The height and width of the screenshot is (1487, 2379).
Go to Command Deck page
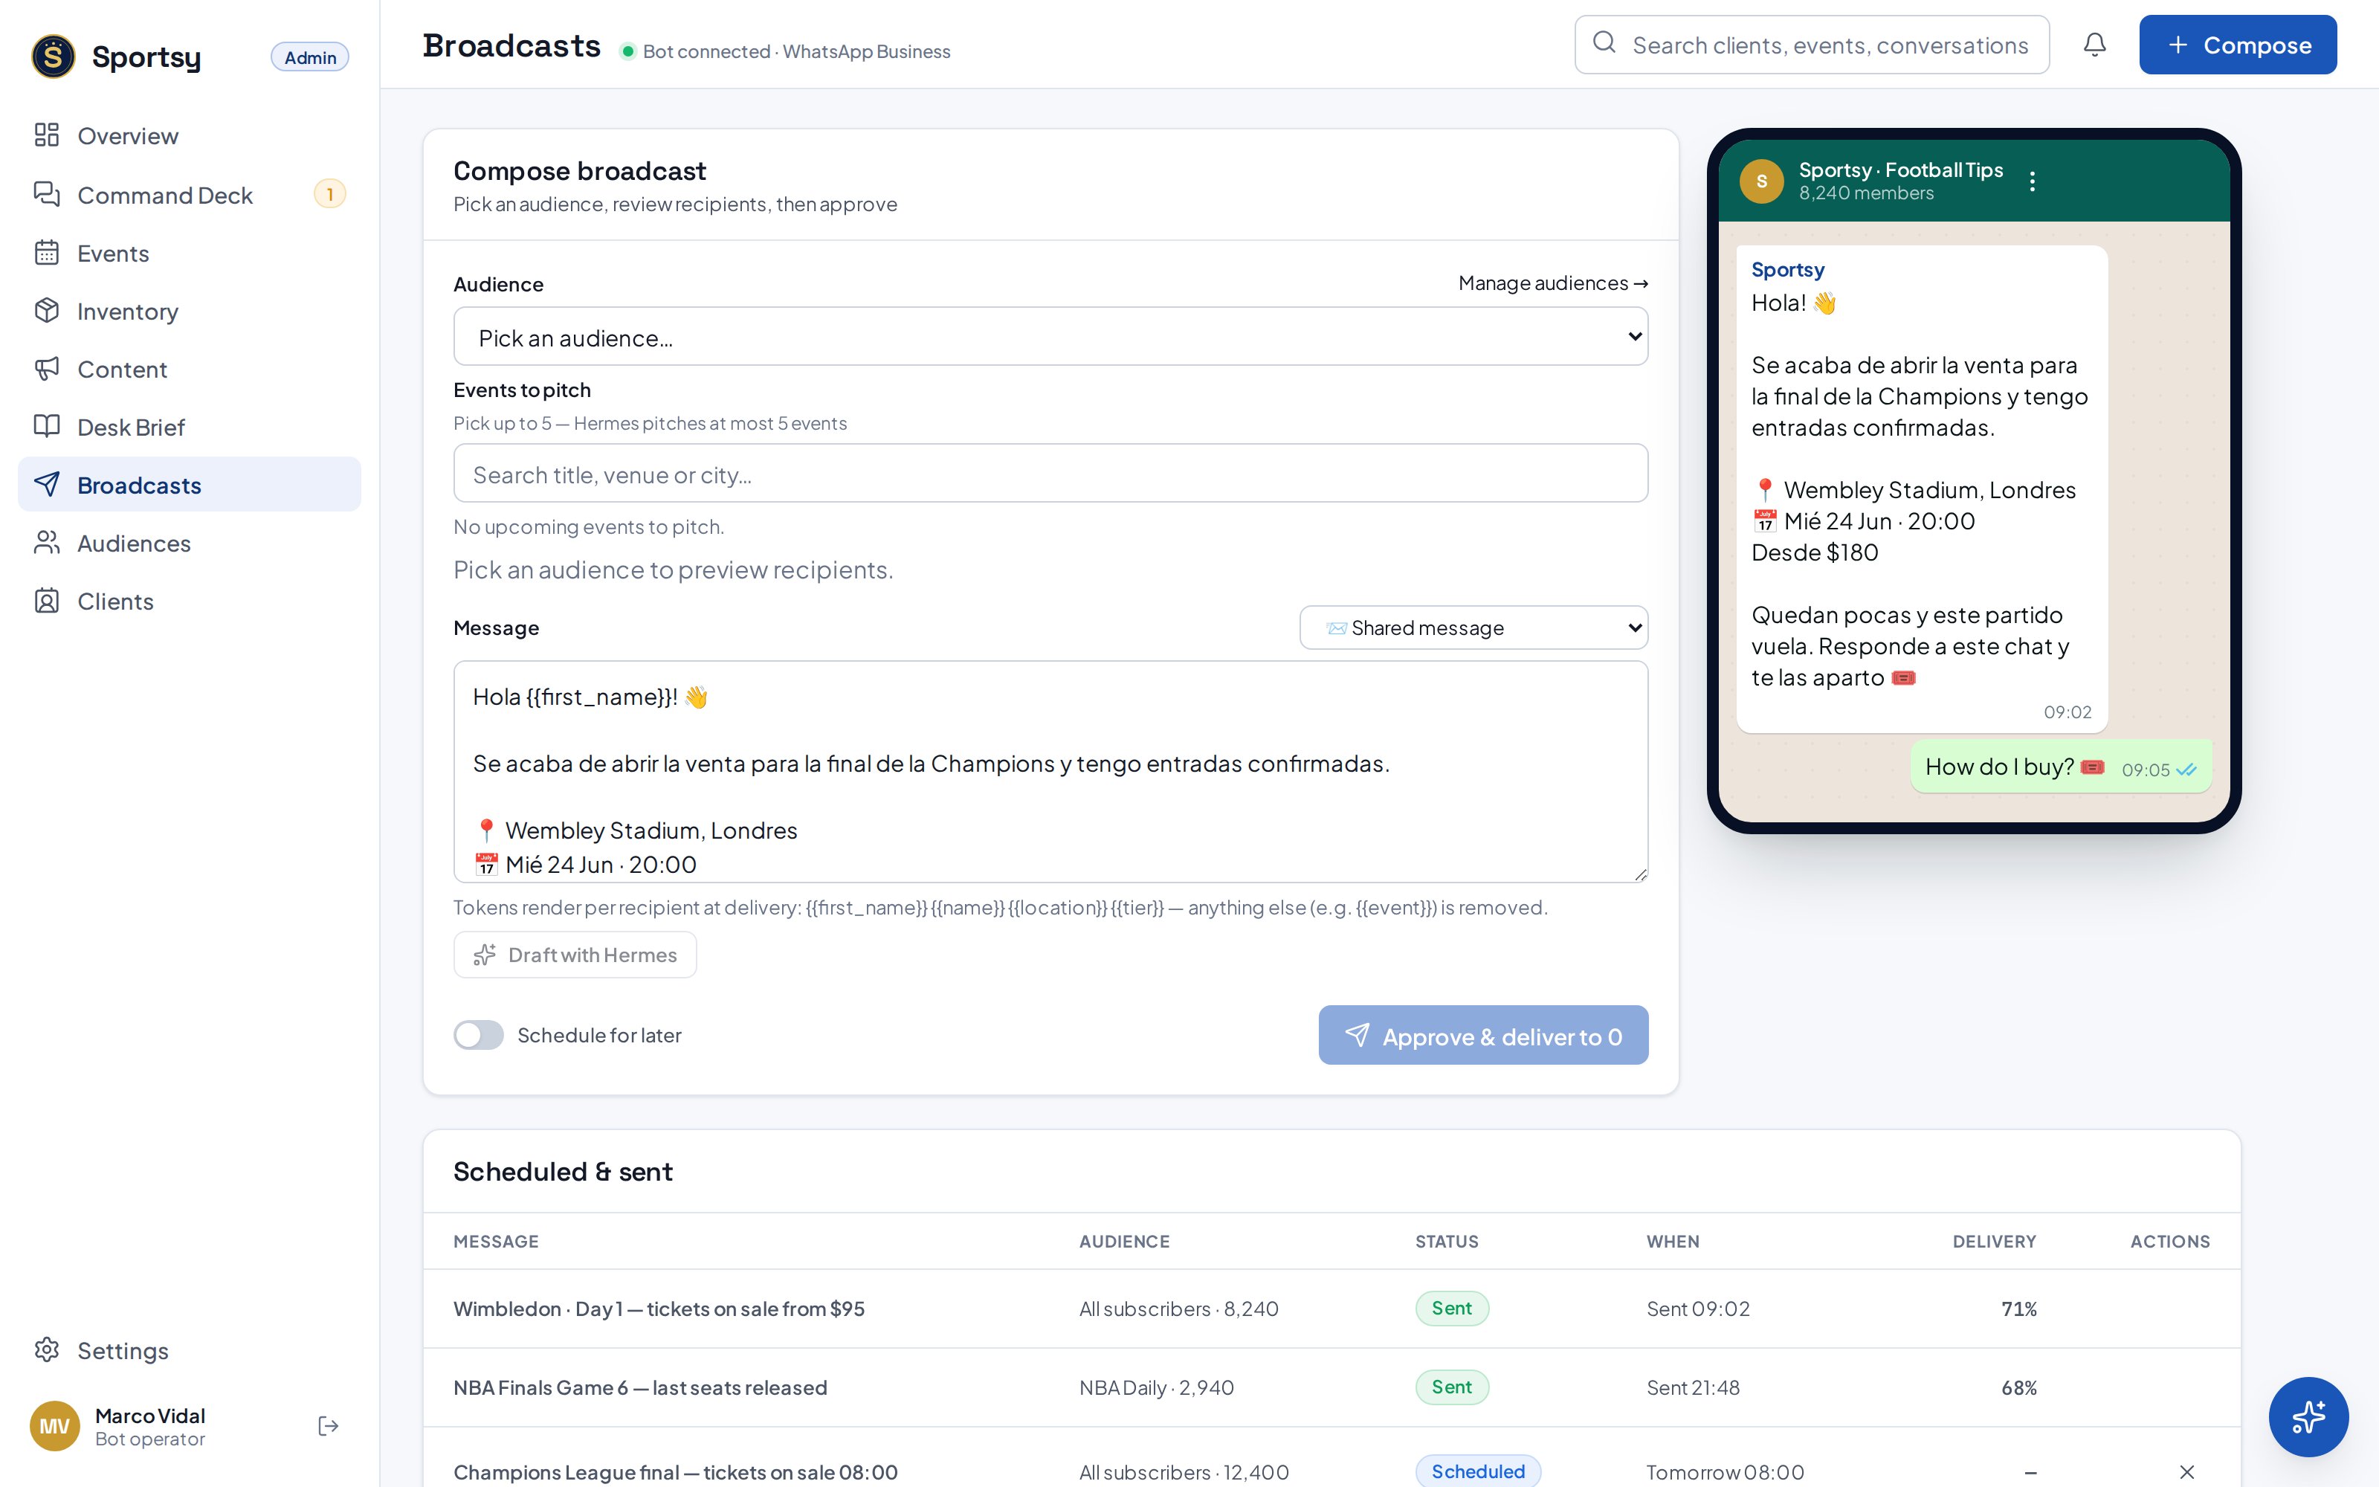coord(189,195)
